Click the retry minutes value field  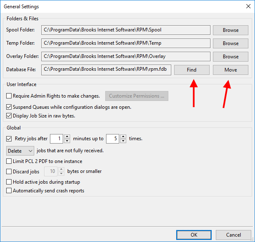tap(57, 139)
